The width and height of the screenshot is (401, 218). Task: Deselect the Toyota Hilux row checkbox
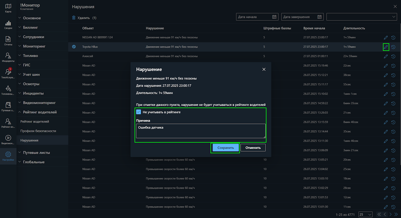[74, 47]
